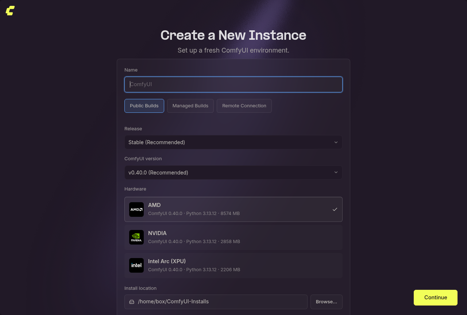Click the Continue button
This screenshot has height=315, width=467.
click(x=436, y=297)
